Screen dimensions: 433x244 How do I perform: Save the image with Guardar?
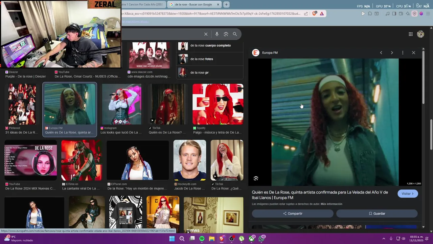coord(377,213)
